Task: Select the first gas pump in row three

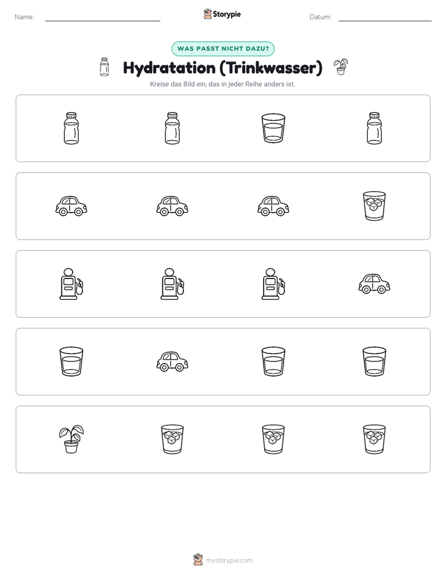Action: (71, 284)
